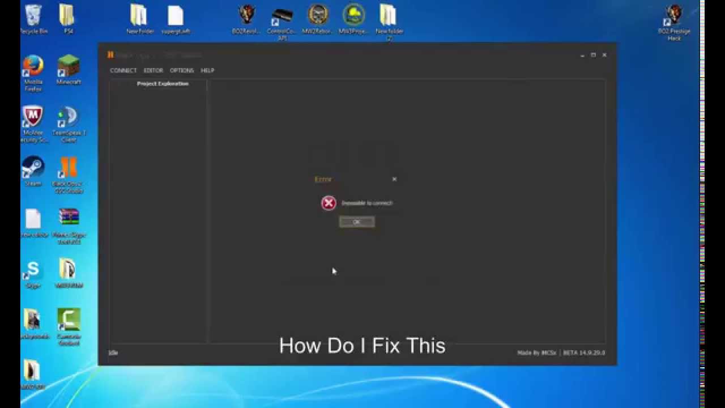Select the BO2Revol... desktop shortcut
725x408 pixels.
click(246, 20)
